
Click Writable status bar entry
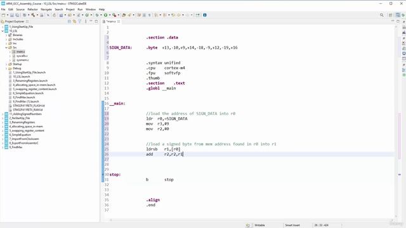[259, 225]
